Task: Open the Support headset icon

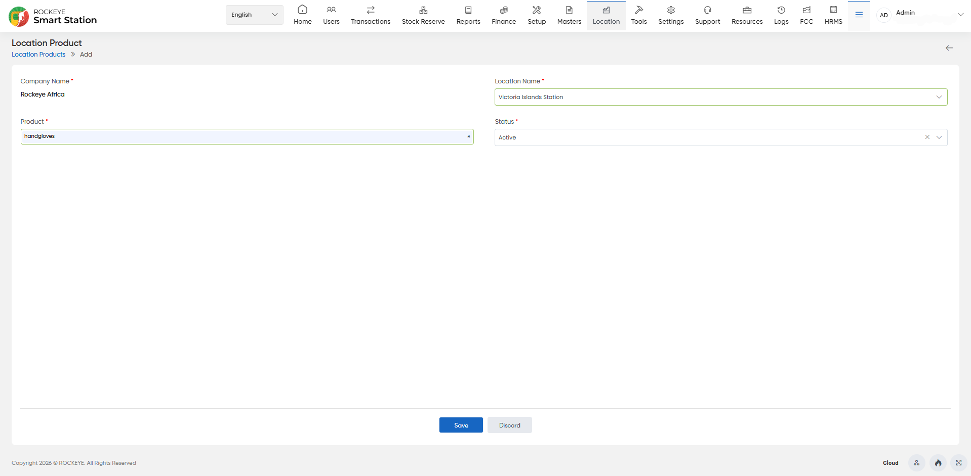Action: click(707, 10)
